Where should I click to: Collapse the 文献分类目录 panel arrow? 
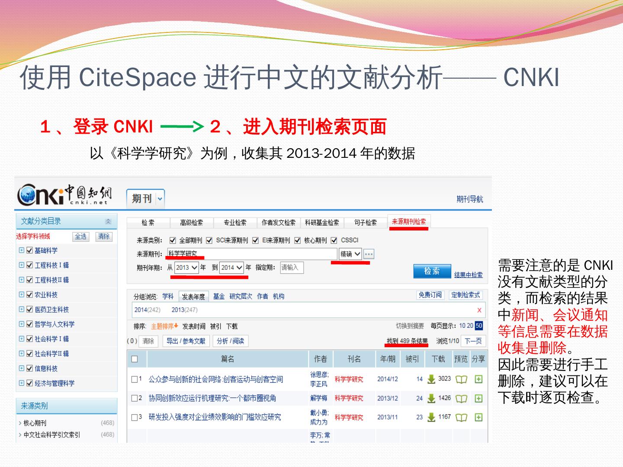pos(108,221)
